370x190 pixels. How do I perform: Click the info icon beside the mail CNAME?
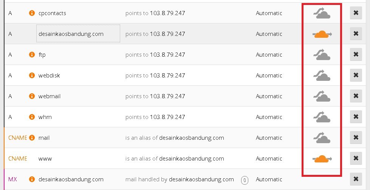coord(32,138)
